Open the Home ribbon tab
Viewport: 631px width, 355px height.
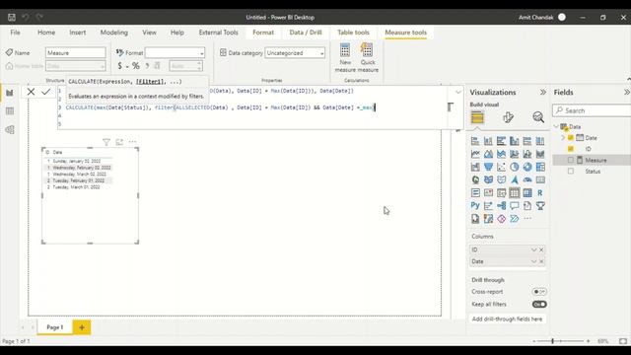pos(46,33)
